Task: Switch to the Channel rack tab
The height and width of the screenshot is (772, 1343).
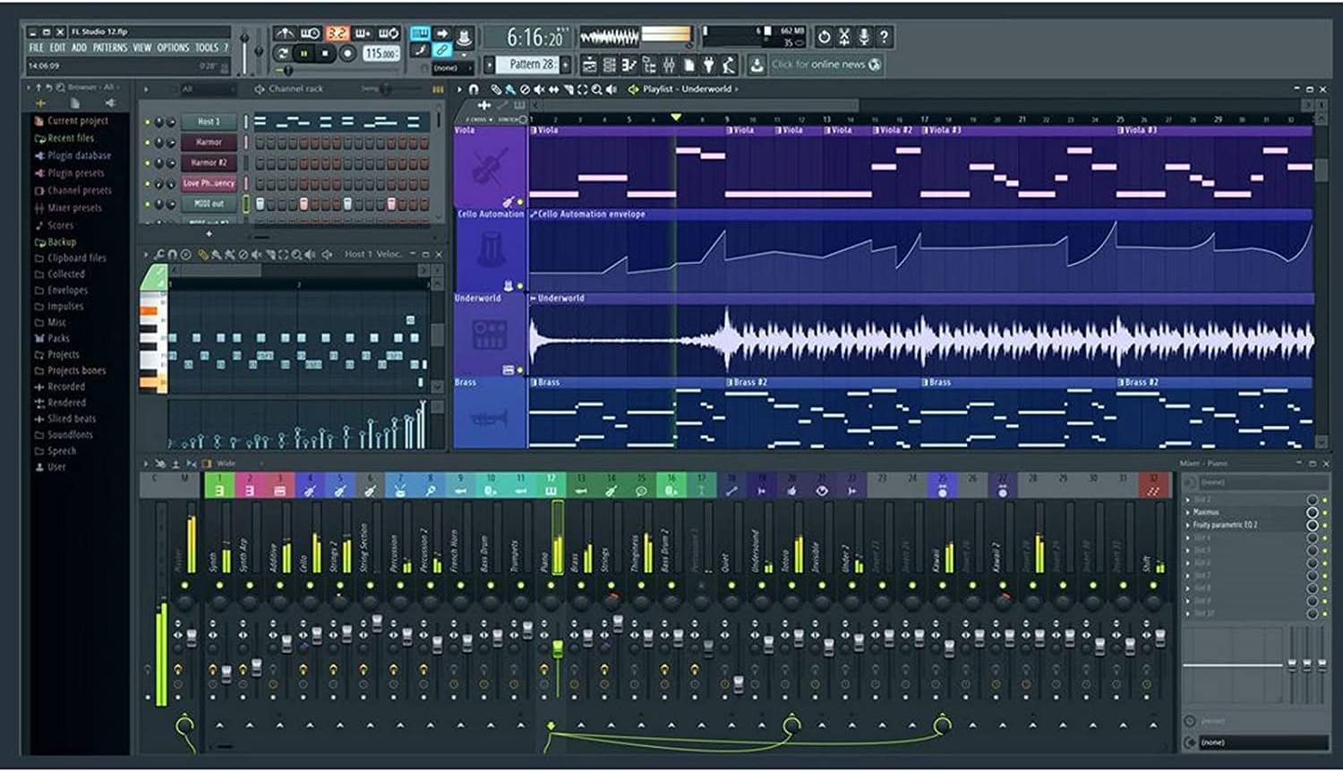Action: 295,89
